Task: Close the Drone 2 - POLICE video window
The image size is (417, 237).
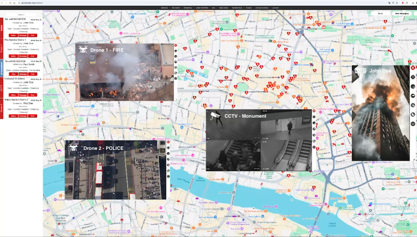Action: click(x=168, y=143)
